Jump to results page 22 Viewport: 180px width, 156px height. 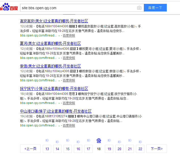(140, 149)
